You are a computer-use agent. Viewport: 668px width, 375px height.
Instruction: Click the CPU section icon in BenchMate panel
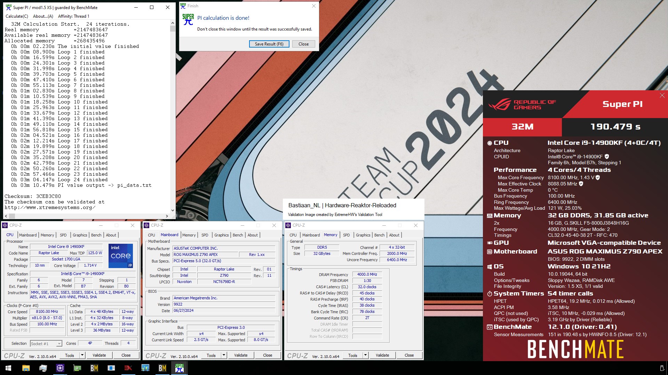[x=490, y=143]
